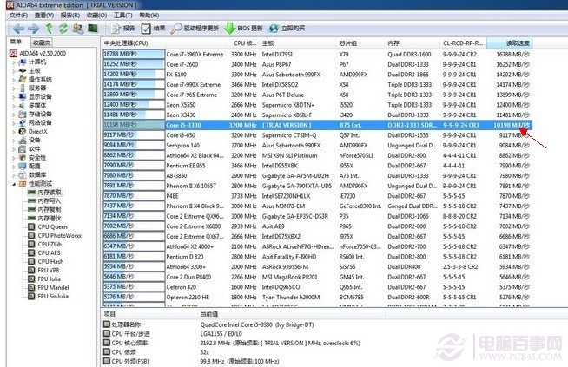The image size is (568, 367).
Task: Click the 数据库 icon in the tree
Action: (x=23, y=174)
